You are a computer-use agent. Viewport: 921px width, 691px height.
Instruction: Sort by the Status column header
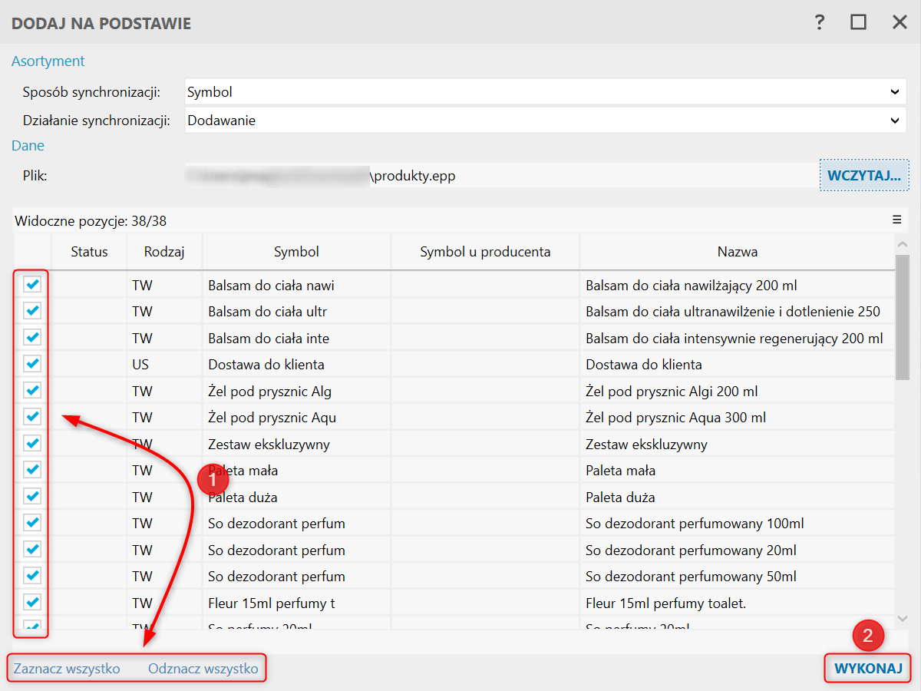pos(89,252)
